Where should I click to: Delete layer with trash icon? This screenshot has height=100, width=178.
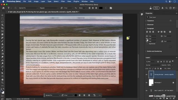[174, 98]
